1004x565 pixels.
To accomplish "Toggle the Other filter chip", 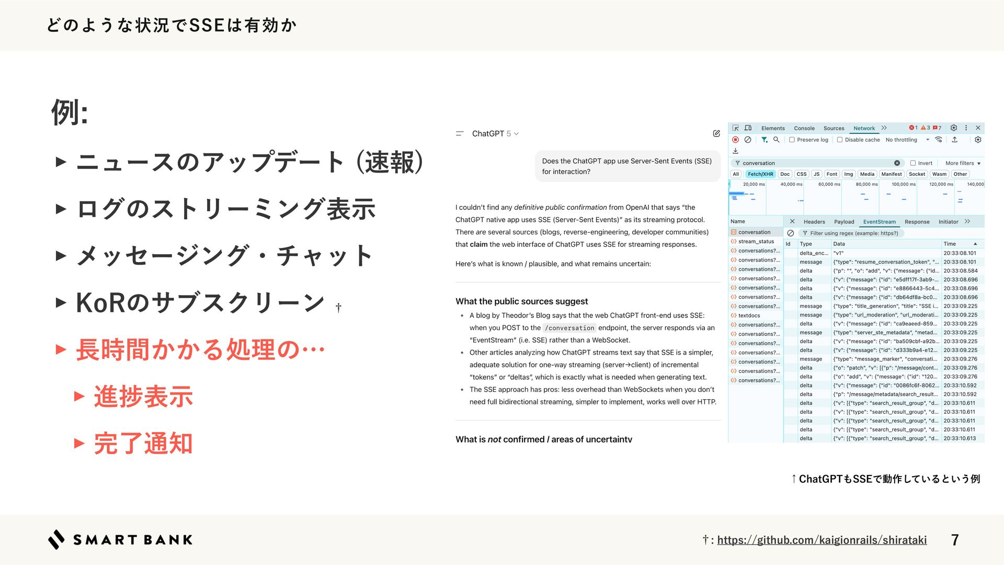I will 960,174.
